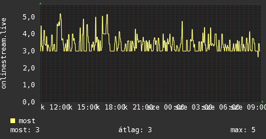Click the 1,0 y-axis label
The image size is (266, 139).
pos(29,85)
